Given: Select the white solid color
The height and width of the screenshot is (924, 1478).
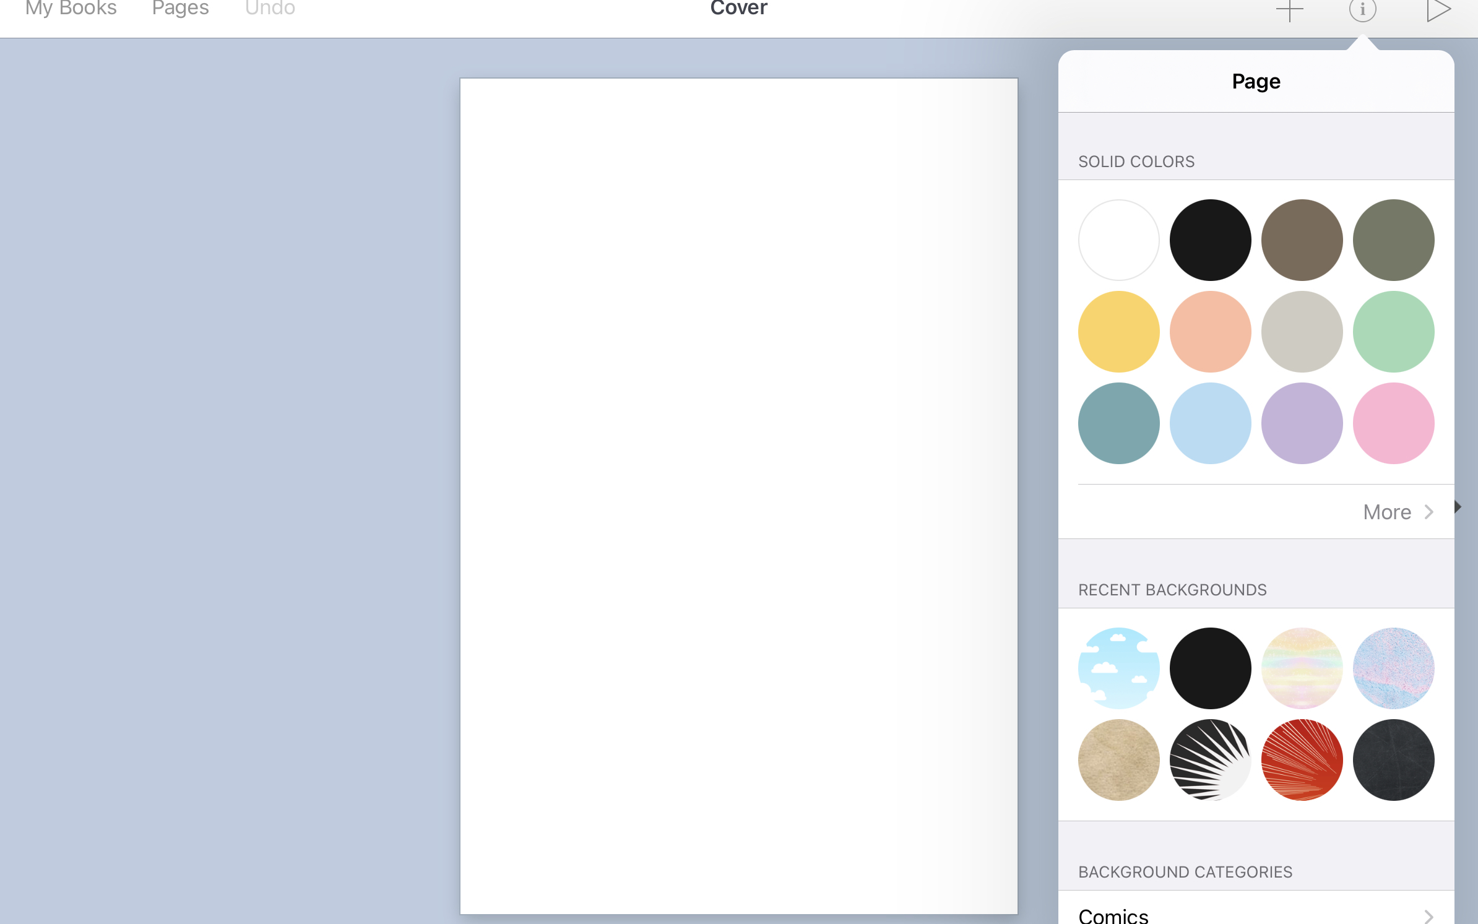Looking at the screenshot, I should point(1118,240).
